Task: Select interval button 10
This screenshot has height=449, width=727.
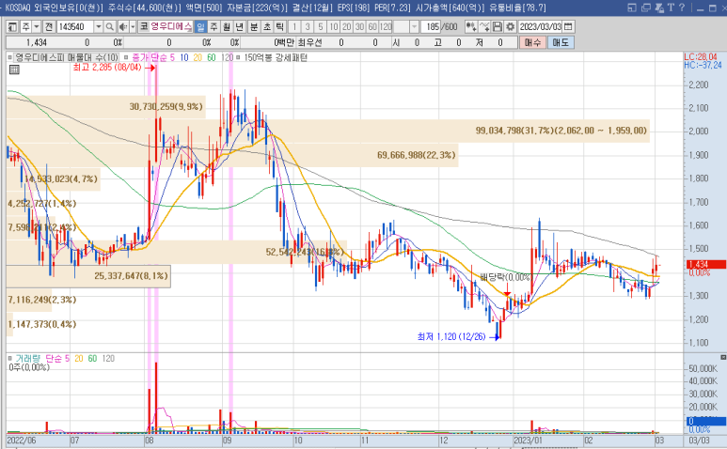Action: (333, 27)
